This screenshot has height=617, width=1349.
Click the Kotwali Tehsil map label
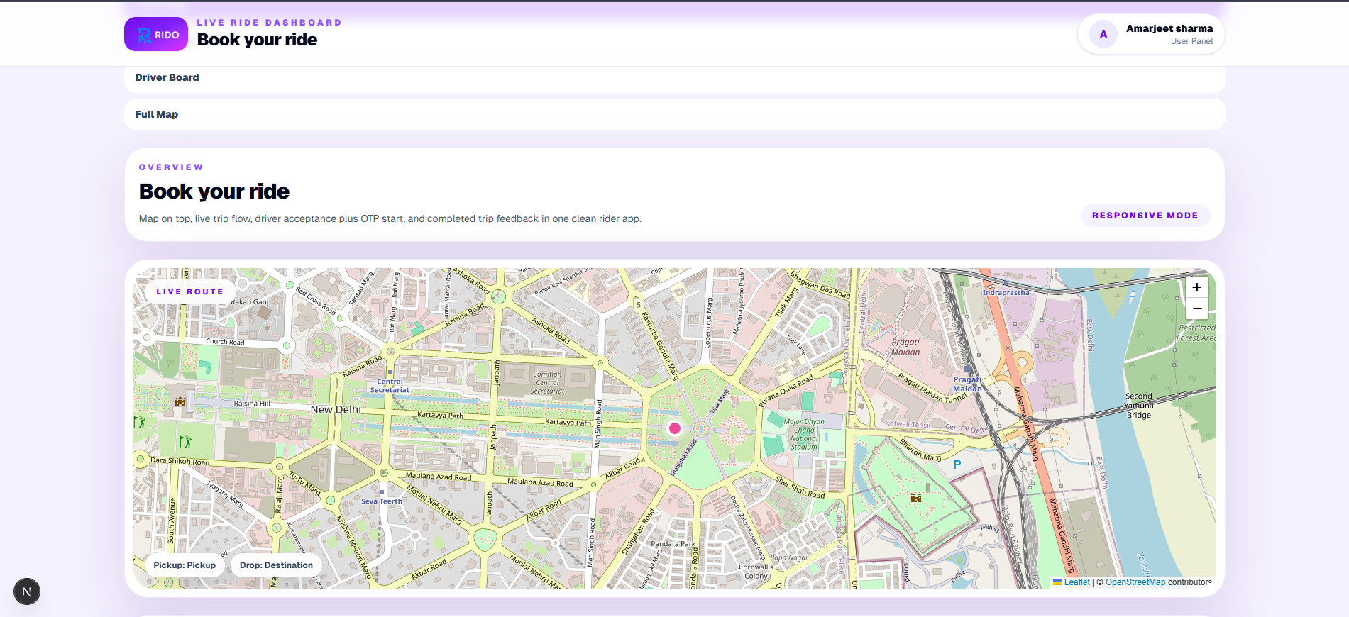pos(908,425)
